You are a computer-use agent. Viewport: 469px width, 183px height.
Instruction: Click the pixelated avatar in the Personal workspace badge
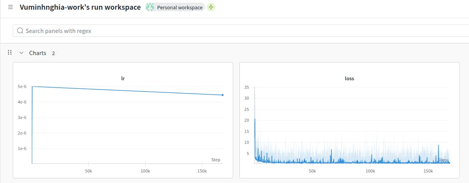click(x=150, y=7)
